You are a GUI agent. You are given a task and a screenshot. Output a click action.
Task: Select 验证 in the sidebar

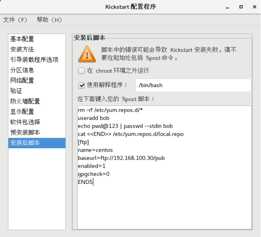(x=37, y=91)
